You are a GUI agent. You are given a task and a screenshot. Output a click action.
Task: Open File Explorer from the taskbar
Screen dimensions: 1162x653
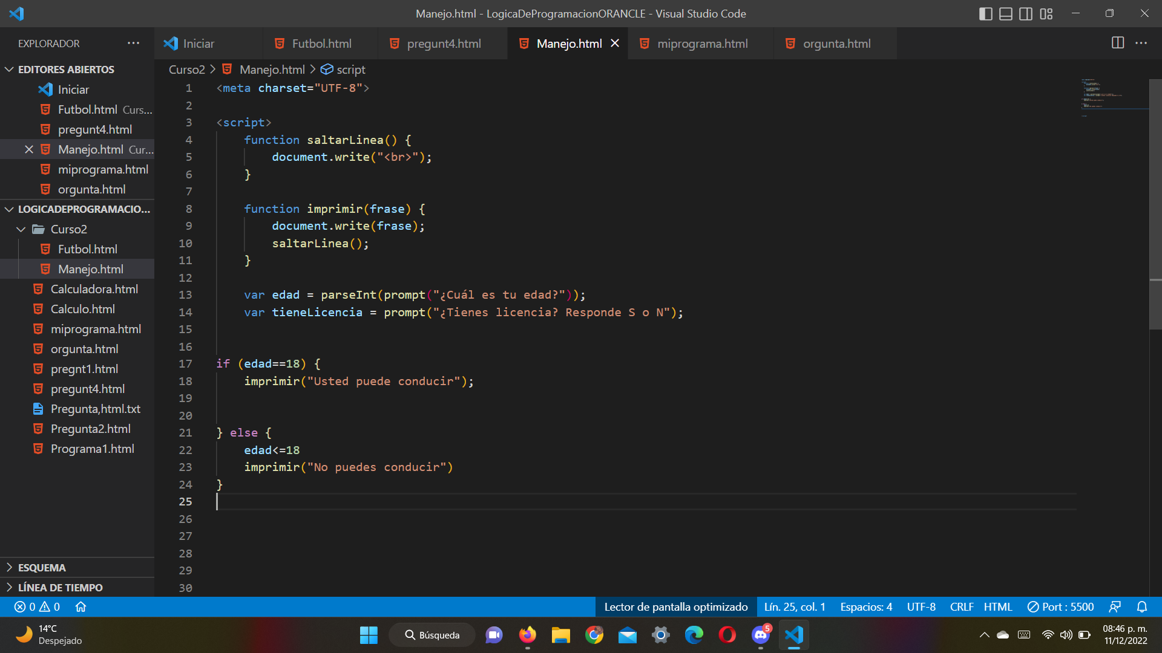(x=560, y=635)
